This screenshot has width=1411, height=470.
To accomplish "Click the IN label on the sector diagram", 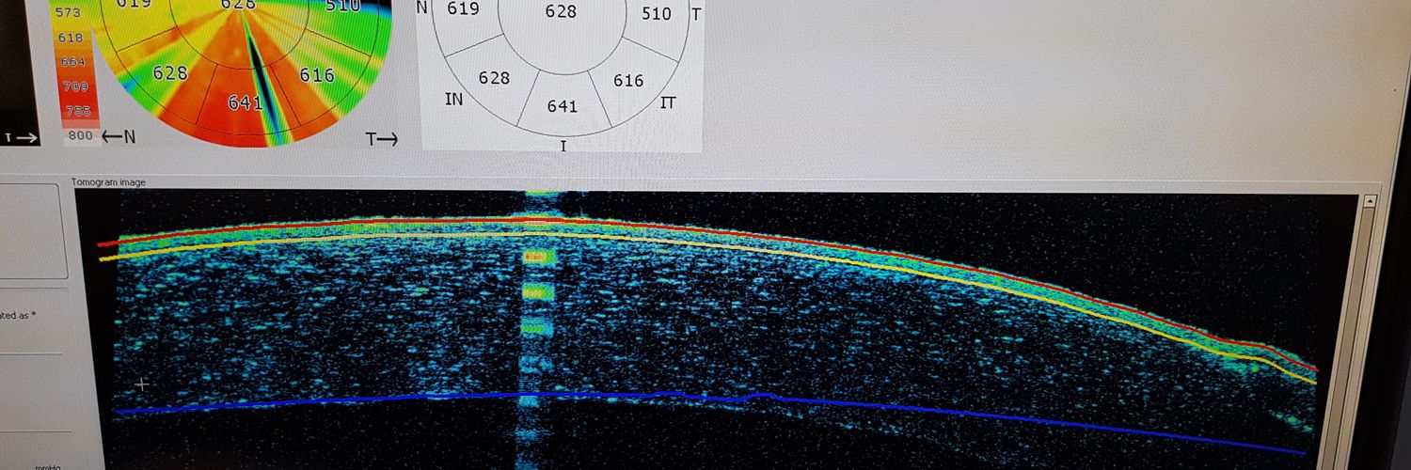I will [x=453, y=99].
